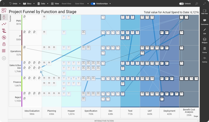The height and width of the screenshot is (122, 209).
Task: Toggle the Relationships switch
Action: coord(93,4)
